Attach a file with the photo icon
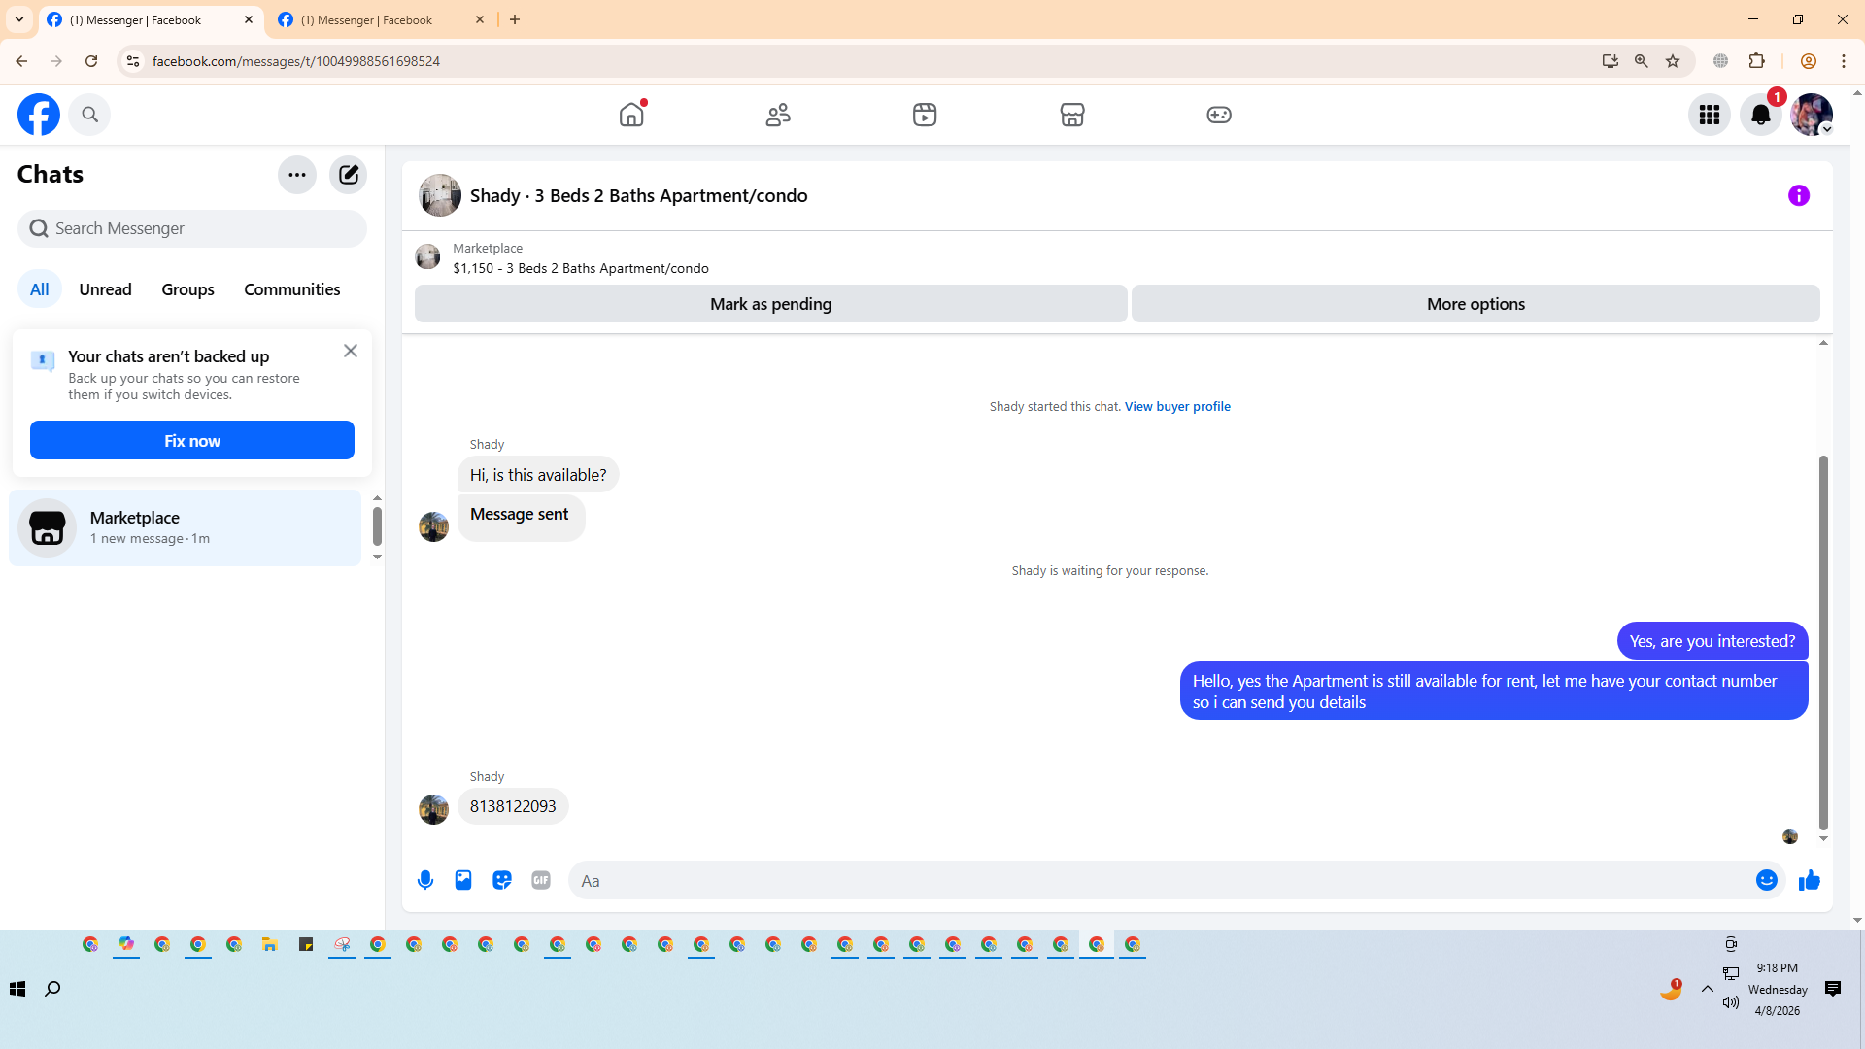Screen dimensions: 1865x1049 463,880
